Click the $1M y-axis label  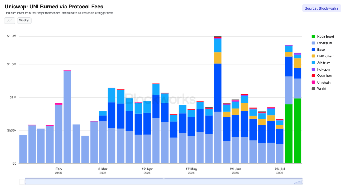pos(13,97)
